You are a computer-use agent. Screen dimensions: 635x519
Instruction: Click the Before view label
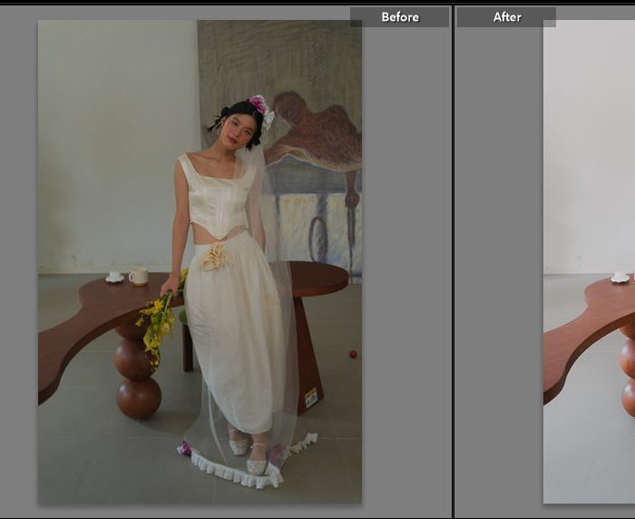[x=399, y=17]
